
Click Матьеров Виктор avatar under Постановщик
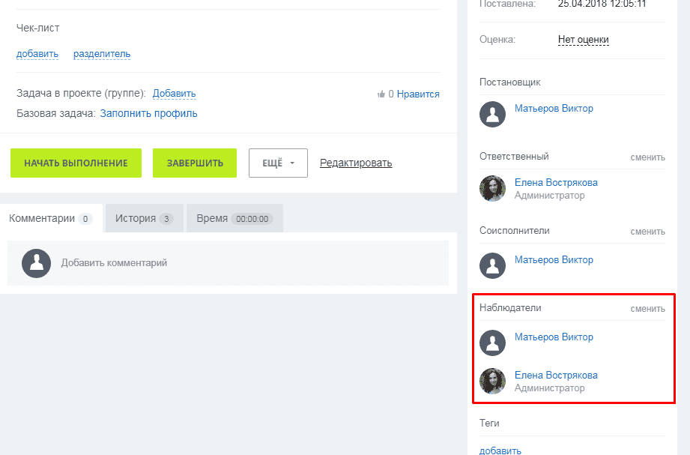492,115
